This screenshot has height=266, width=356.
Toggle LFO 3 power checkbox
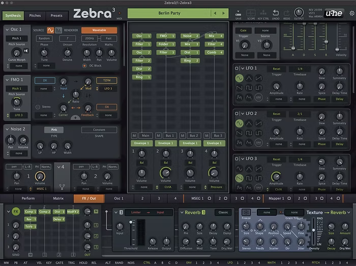tap(236, 159)
